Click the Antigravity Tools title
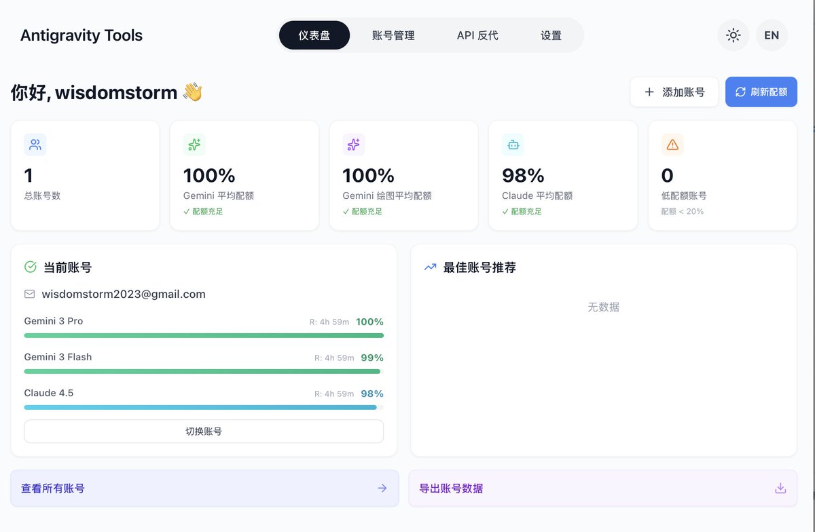Viewport: 815px width, 532px height. pos(81,35)
